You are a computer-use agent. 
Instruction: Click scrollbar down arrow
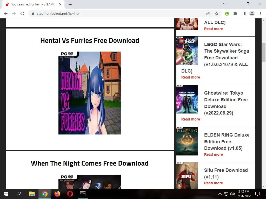[x=264, y=186]
